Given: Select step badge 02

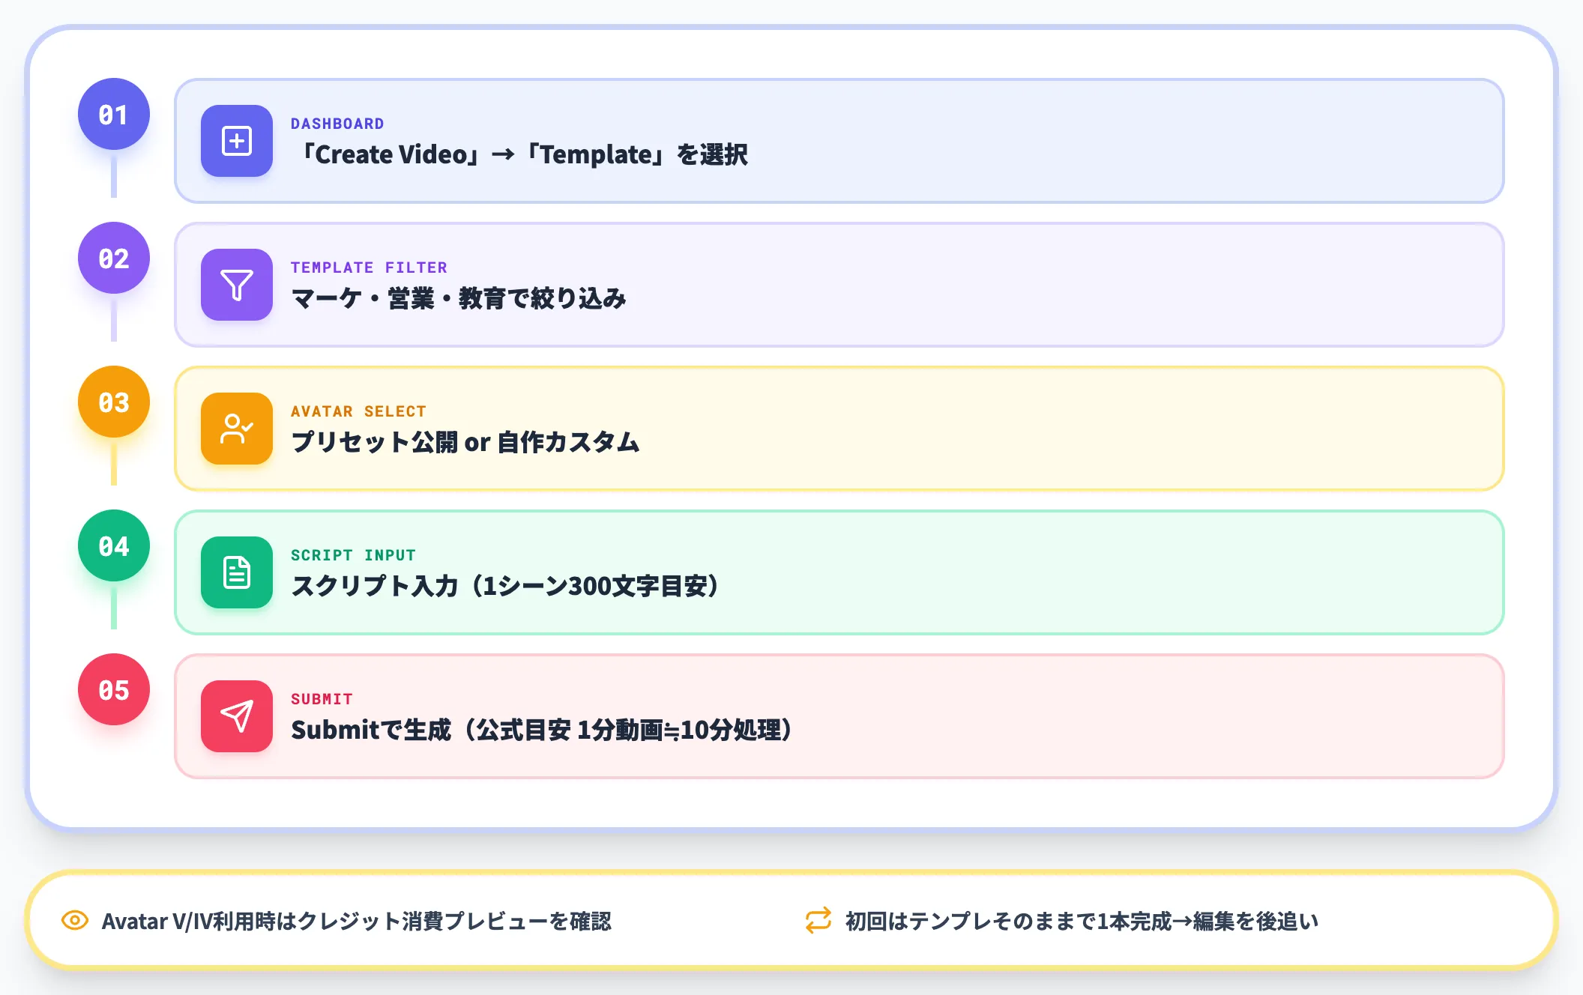Looking at the screenshot, I should [x=114, y=258].
